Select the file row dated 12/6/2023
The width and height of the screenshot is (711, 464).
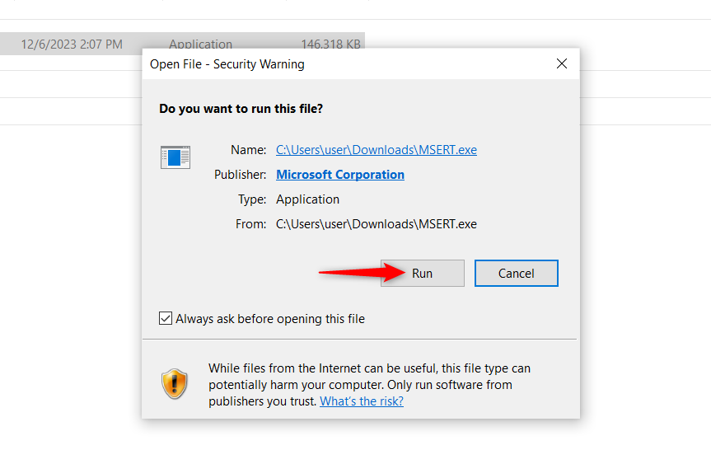point(72,45)
